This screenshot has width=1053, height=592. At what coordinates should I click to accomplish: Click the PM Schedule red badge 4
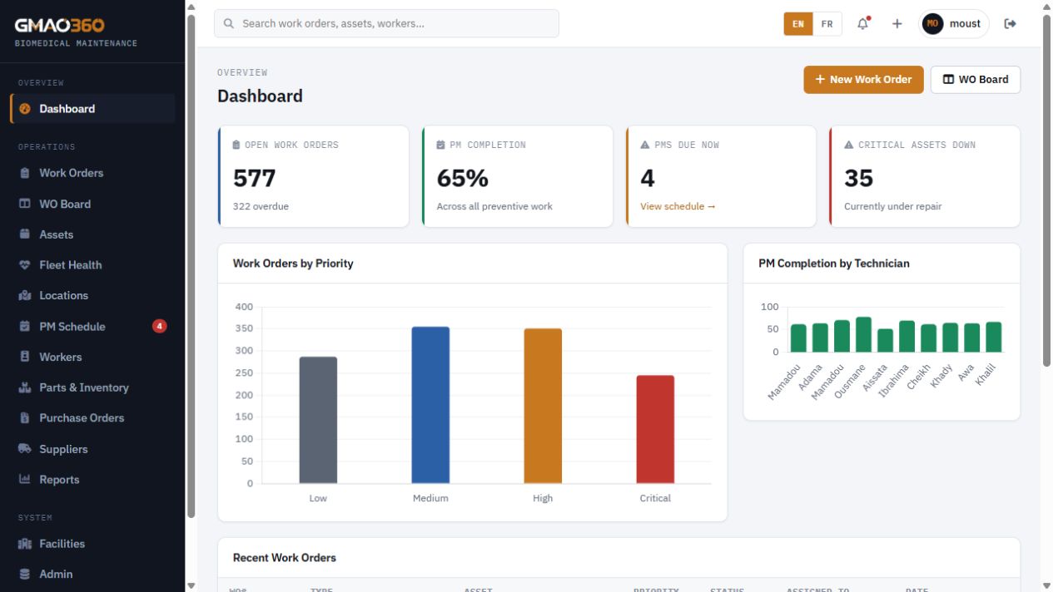coord(160,326)
